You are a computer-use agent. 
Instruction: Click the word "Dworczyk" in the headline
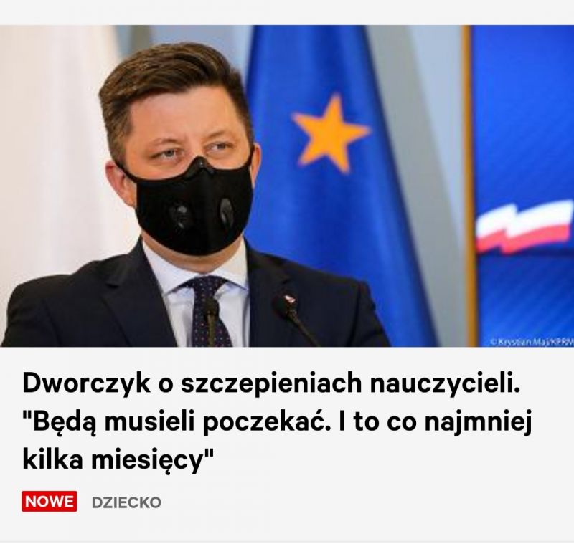click(86, 383)
